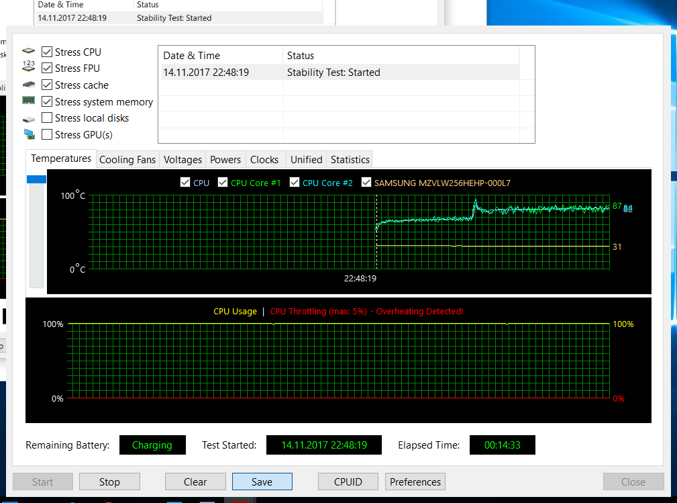Click the 87 temperature reading on graph

(x=617, y=206)
